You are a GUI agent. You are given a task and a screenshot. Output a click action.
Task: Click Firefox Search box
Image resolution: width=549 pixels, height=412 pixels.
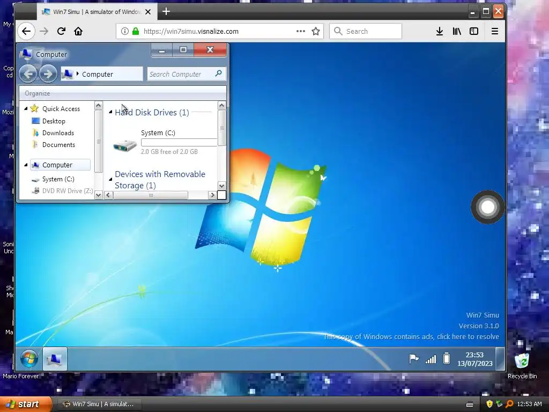tap(366, 31)
